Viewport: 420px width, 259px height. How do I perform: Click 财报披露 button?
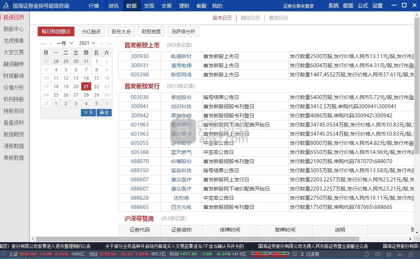click(x=151, y=31)
